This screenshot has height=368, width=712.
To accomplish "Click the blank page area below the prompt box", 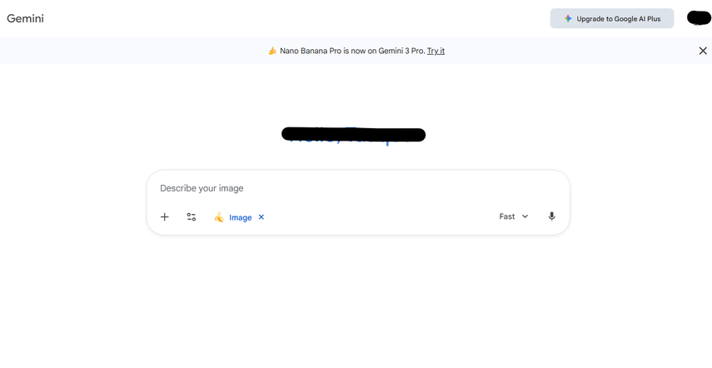I will (356, 300).
